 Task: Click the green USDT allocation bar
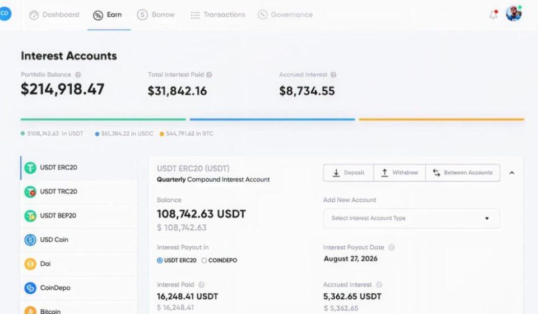coord(103,119)
